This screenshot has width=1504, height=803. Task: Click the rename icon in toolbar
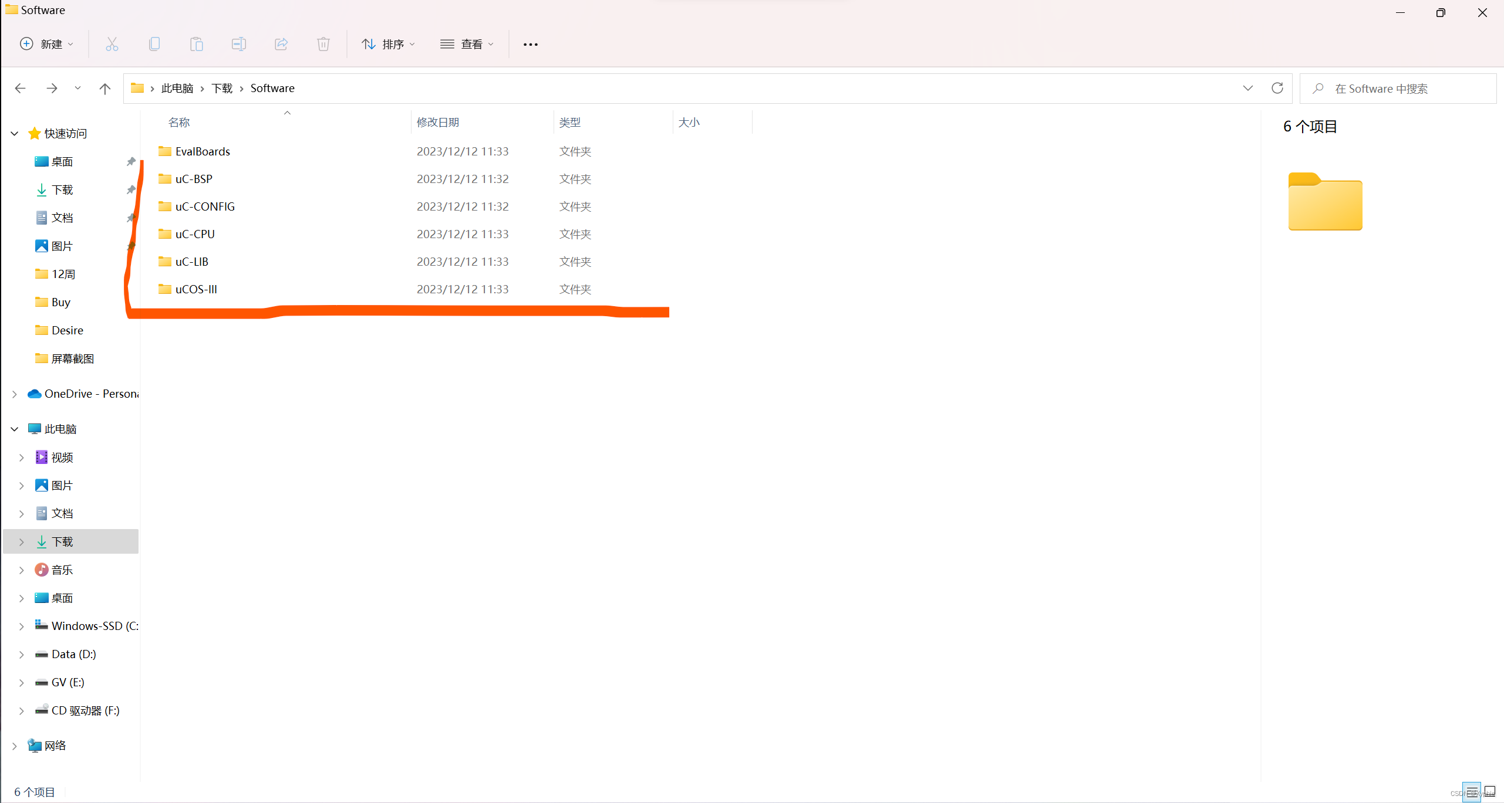[239, 44]
